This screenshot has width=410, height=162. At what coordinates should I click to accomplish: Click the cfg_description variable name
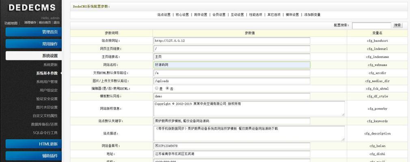point(377,133)
